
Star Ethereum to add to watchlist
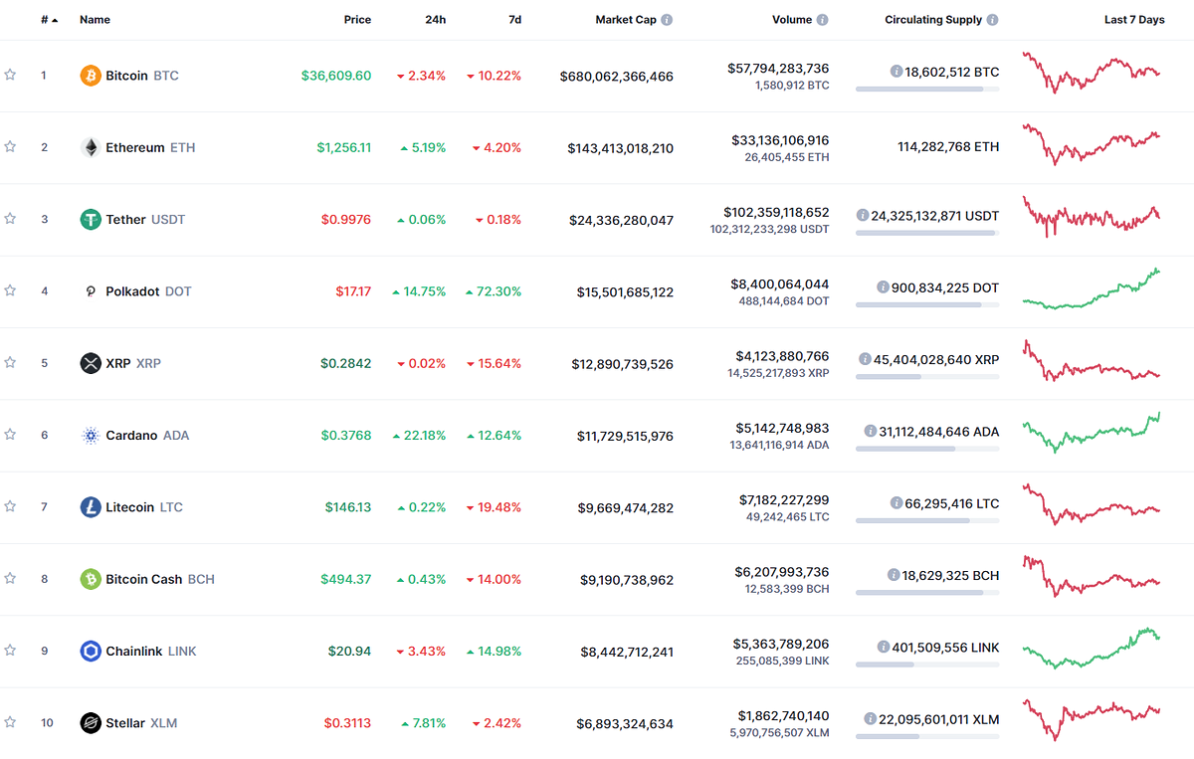point(10,146)
